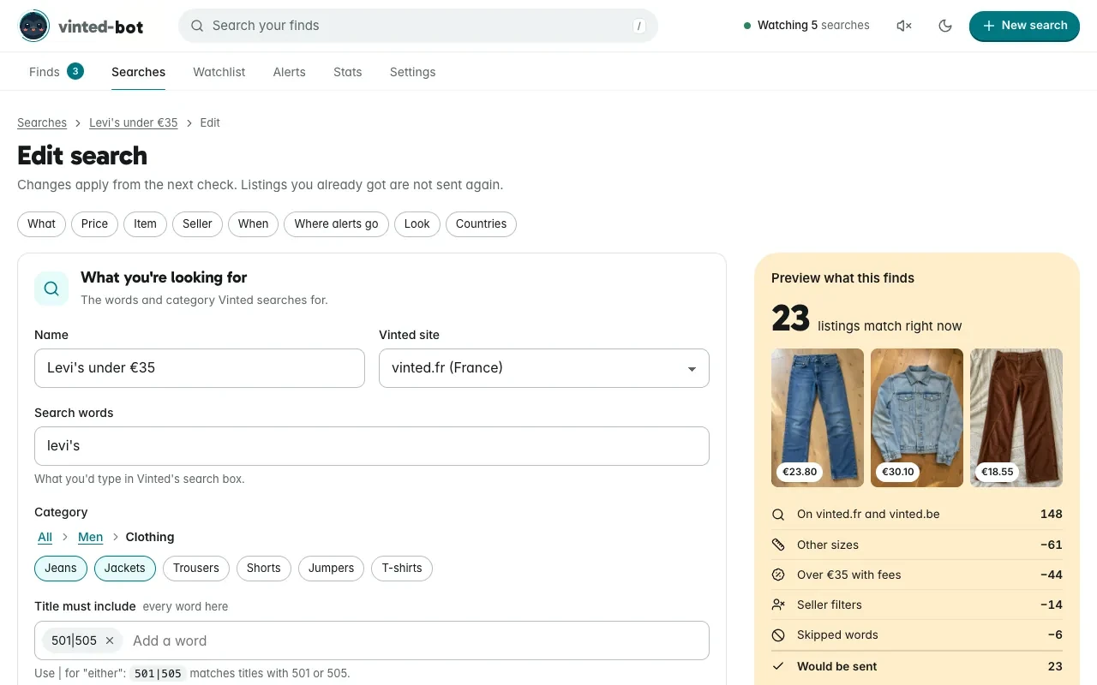Click the magnifier icon beside What you're looking for
The image size is (1097, 685).
51,289
